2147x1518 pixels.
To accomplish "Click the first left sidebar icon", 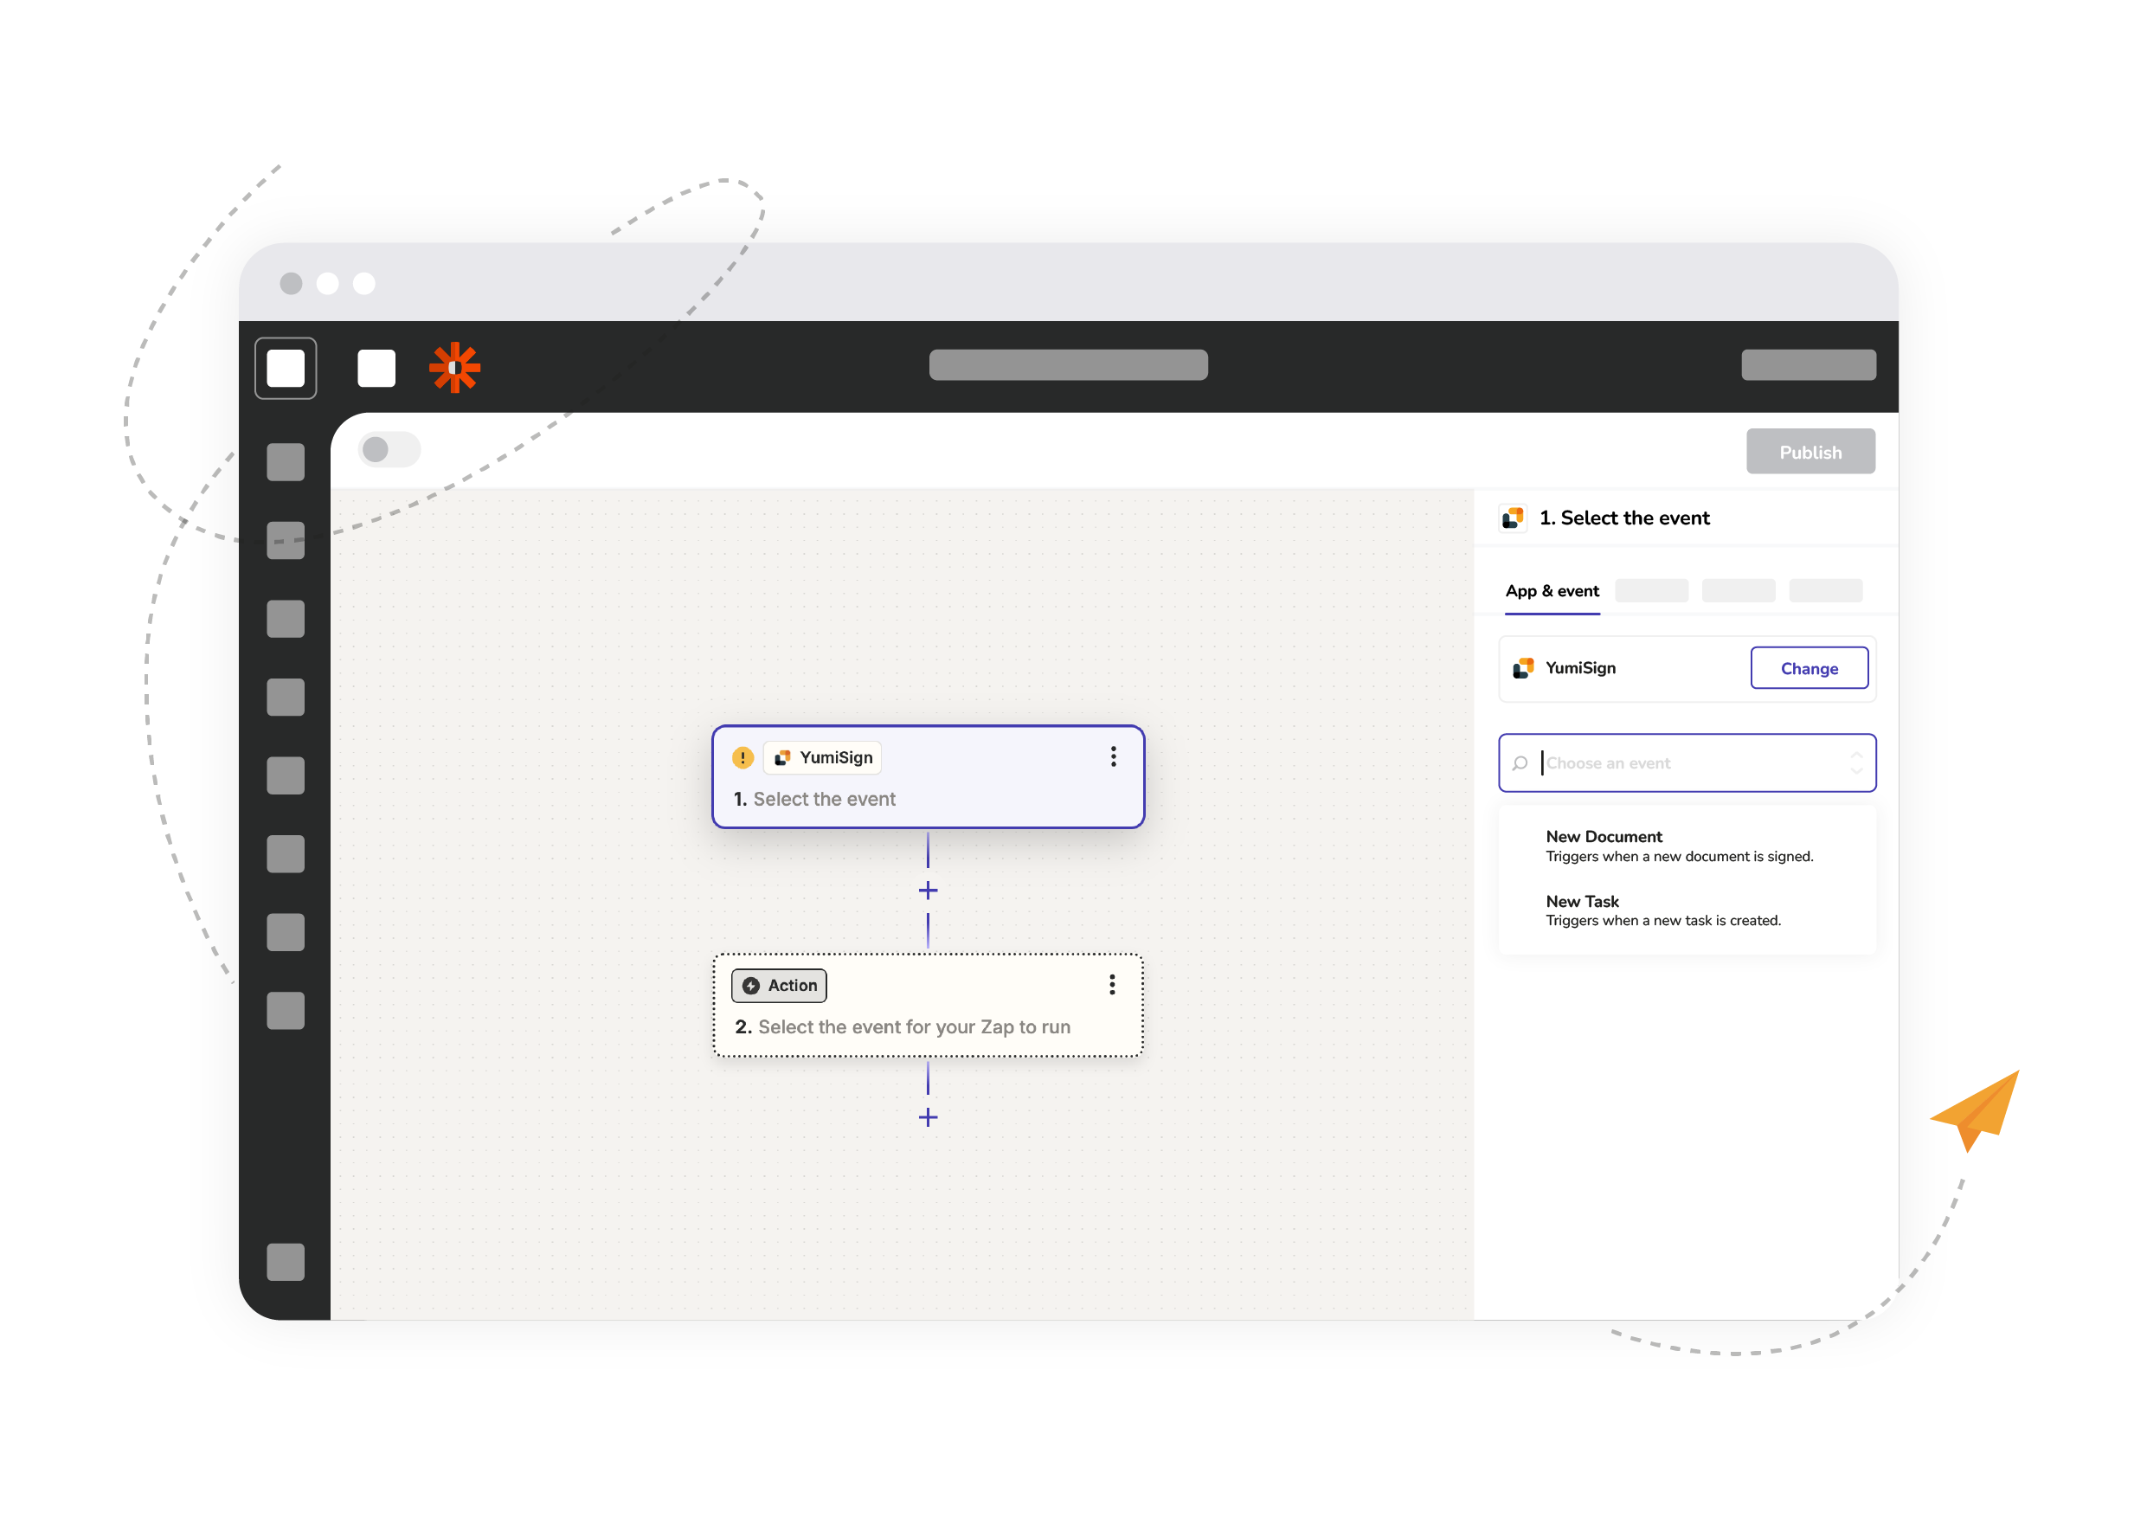I will [286, 462].
